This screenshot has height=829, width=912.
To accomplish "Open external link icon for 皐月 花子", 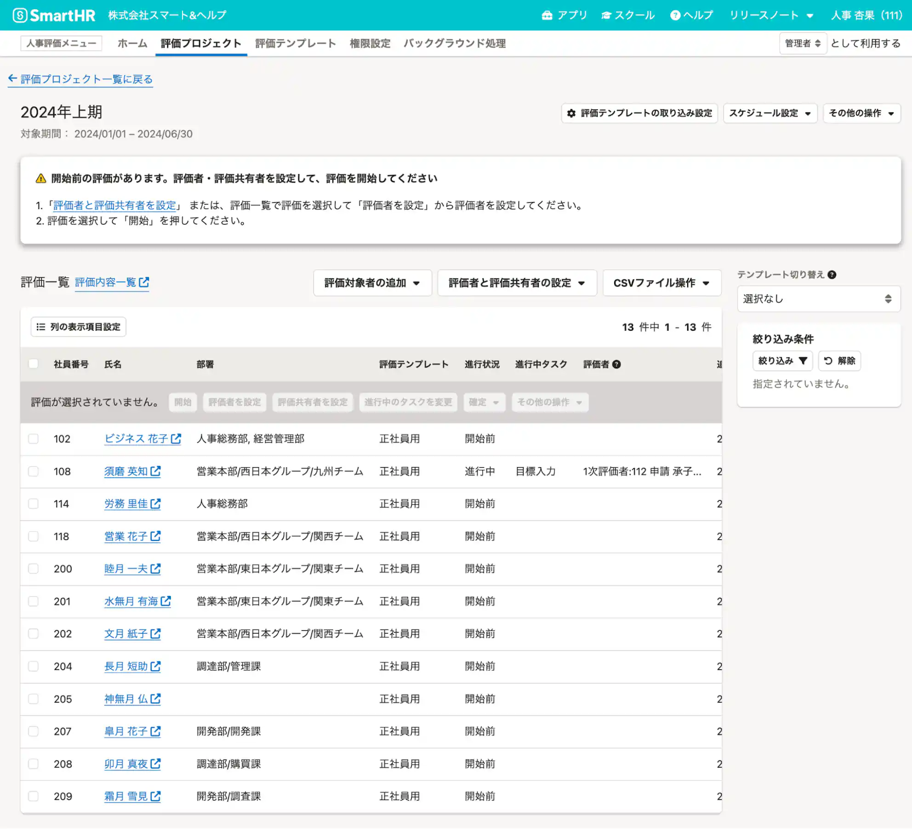I will (155, 731).
